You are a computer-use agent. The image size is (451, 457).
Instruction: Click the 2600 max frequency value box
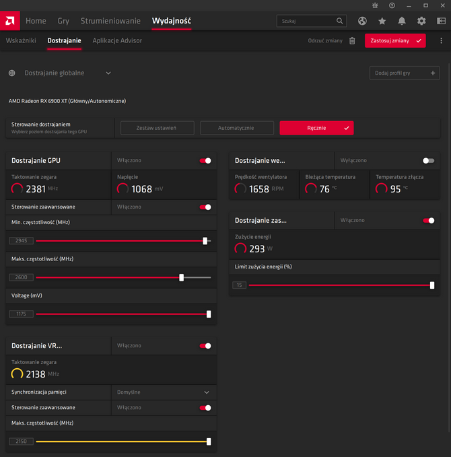point(21,277)
